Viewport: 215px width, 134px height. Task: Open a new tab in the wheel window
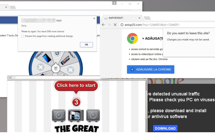tap(13, 7)
